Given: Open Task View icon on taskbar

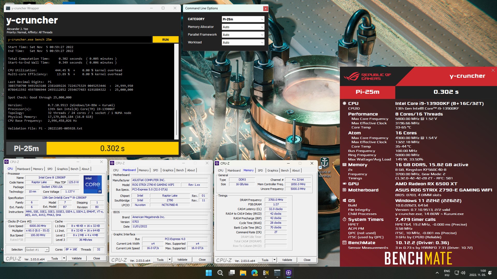Looking at the screenshot, I should click(232, 273).
